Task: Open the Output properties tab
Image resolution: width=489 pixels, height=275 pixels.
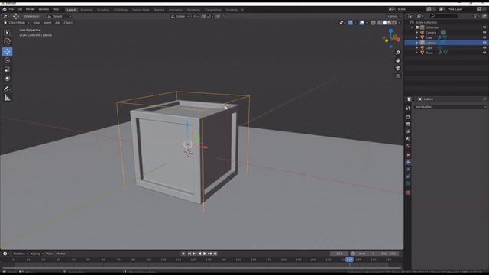Action: pyautogui.click(x=408, y=124)
